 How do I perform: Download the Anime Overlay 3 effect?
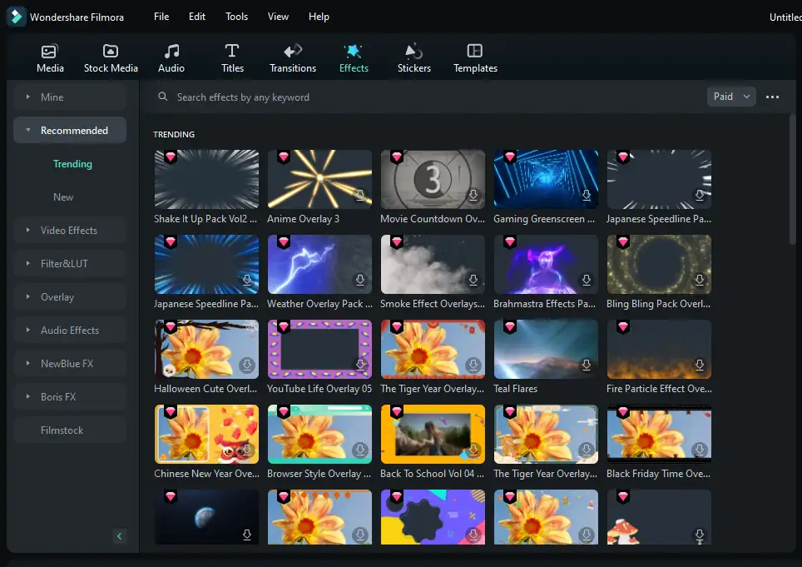360,196
